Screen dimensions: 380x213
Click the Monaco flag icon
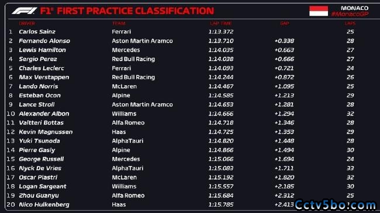click(x=319, y=11)
